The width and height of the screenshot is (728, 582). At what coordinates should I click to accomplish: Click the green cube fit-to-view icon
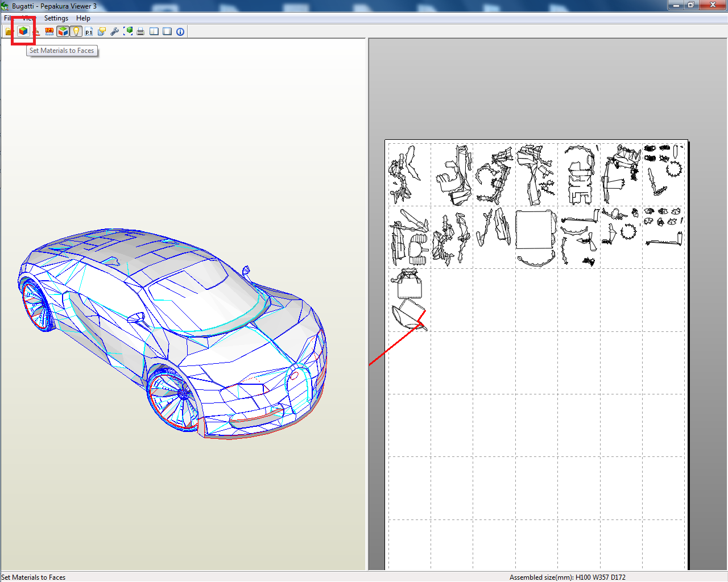pyautogui.click(x=128, y=32)
